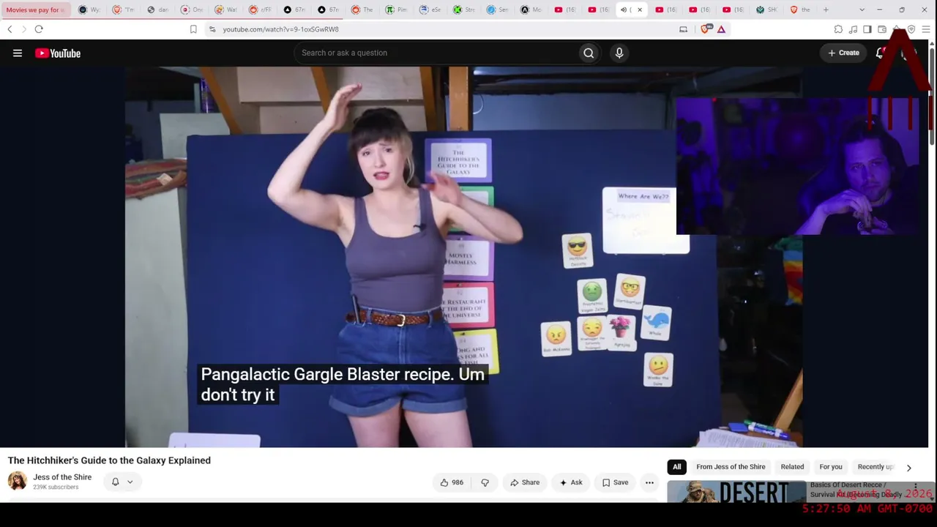Share the Hitchhiker's Guide video
The height and width of the screenshot is (527, 937).
coord(525,482)
